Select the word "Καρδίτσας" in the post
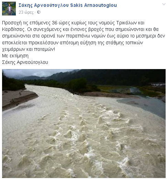The height and width of the screenshot is (179, 167). pos(13,30)
